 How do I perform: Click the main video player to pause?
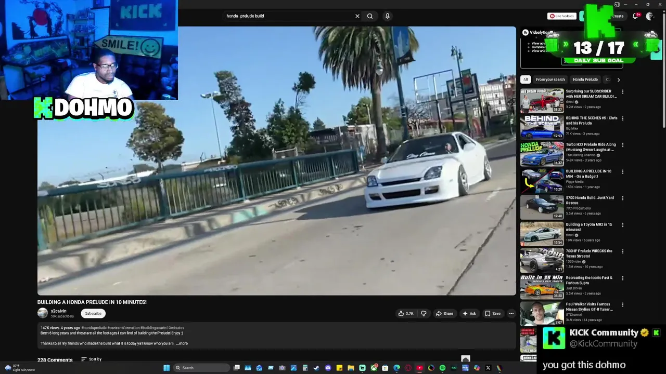pos(277,161)
